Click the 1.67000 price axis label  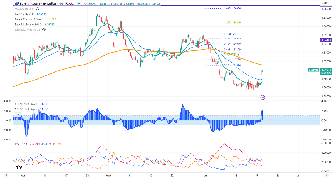[326, 18]
